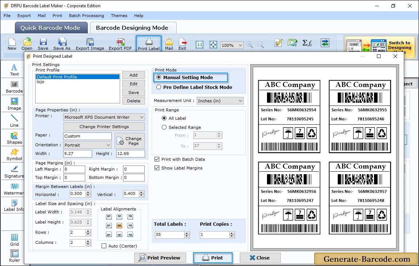Open the Themes menu
The width and height of the screenshot is (419, 266).
click(119, 16)
